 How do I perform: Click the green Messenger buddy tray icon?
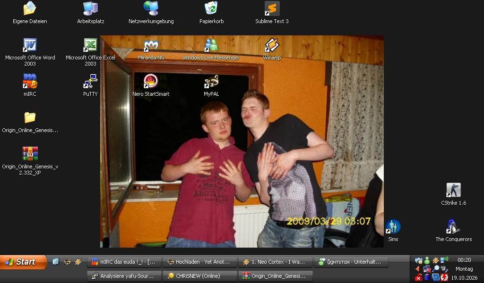(427, 260)
